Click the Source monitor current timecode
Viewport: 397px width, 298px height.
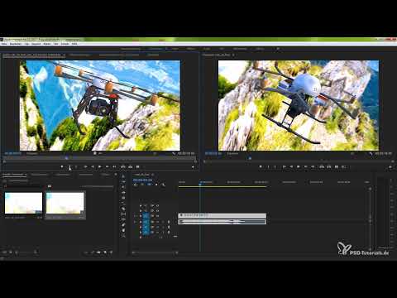tap(12, 153)
